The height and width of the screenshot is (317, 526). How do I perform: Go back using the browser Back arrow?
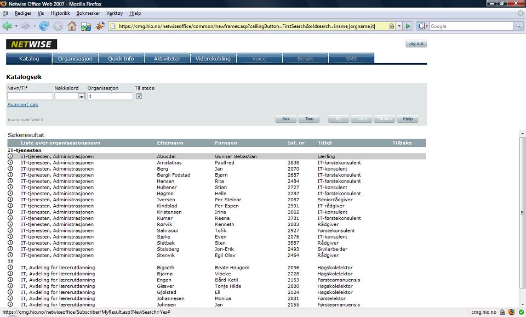tap(7, 26)
